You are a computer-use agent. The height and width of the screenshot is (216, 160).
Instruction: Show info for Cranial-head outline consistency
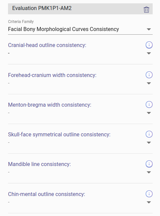coord(149,45)
